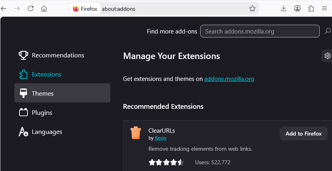Image resolution: width=332 pixels, height=171 pixels.
Task: Click the ClearURLs extension title
Action: coord(162,131)
